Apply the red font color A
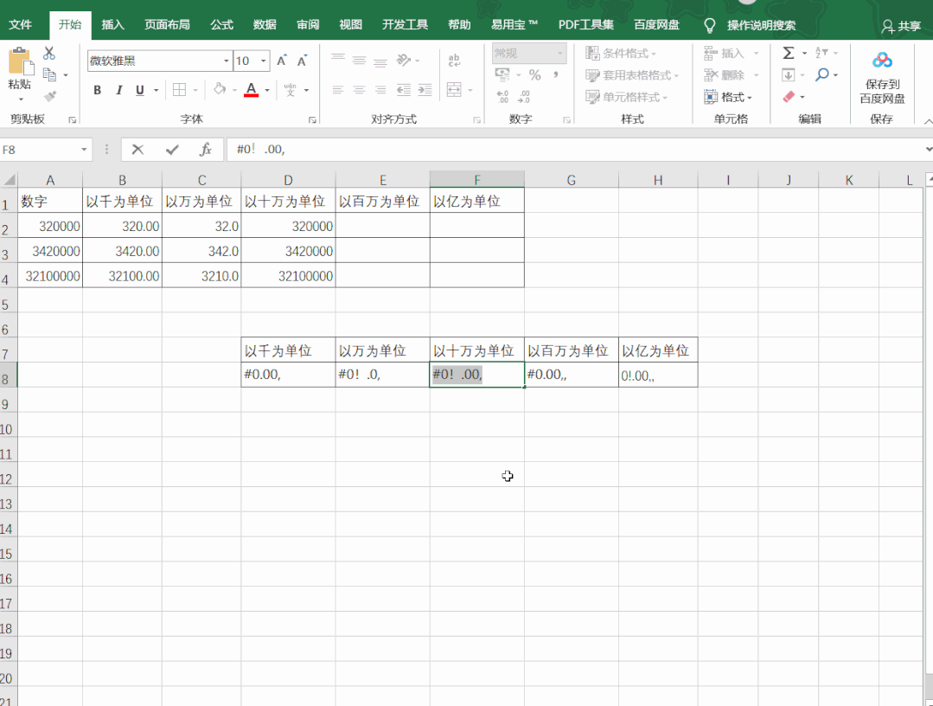This screenshot has width=933, height=706. point(251,90)
